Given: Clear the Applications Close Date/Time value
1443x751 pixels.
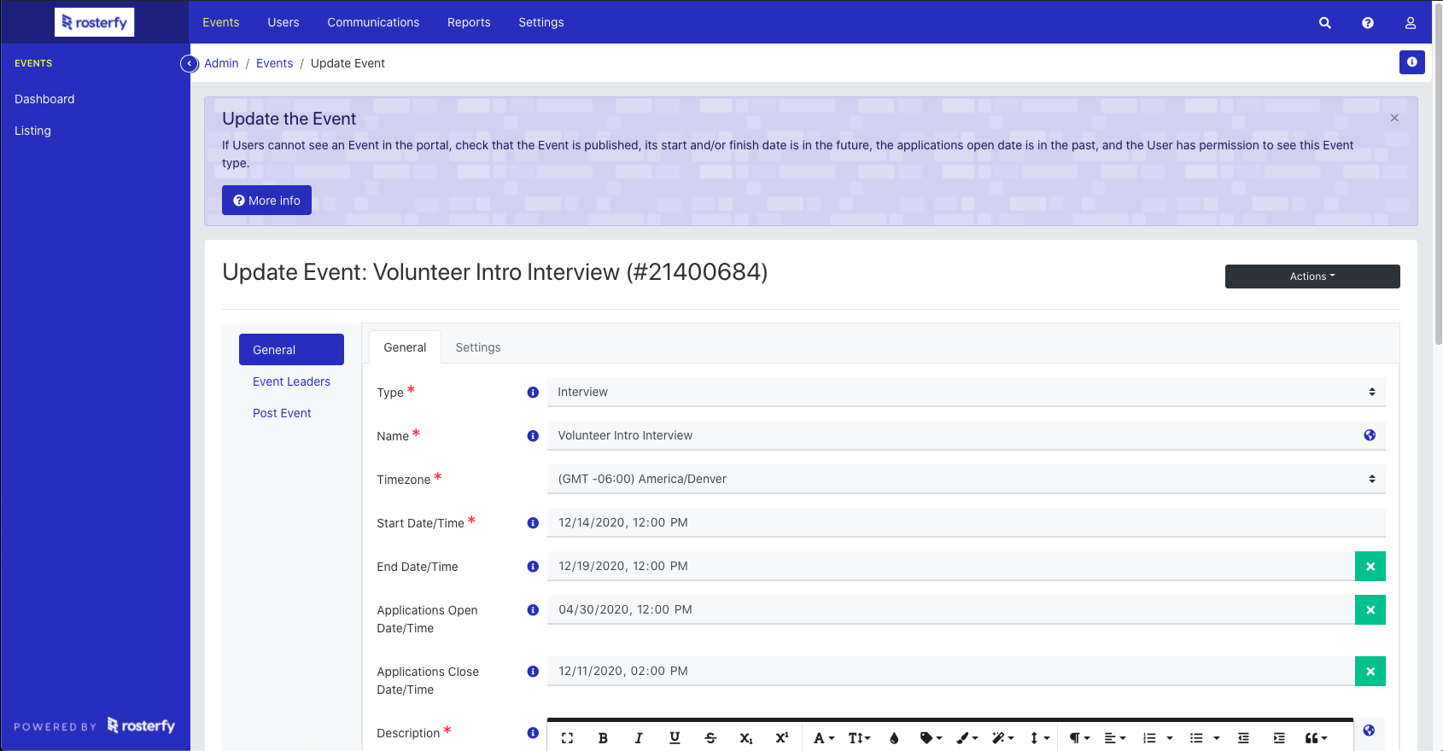Looking at the screenshot, I should (x=1370, y=672).
